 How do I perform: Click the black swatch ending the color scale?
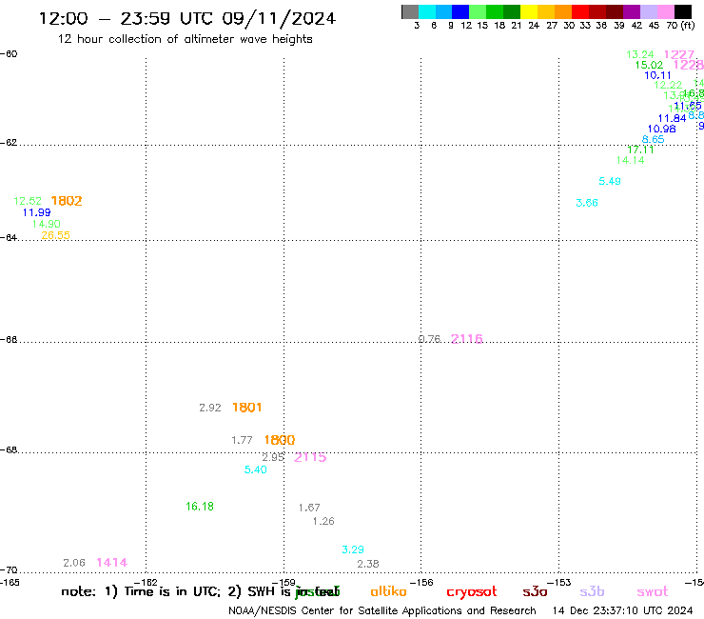click(x=682, y=11)
